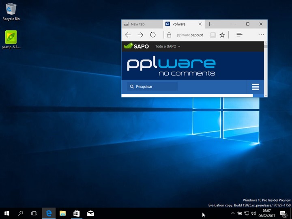Open a new tab with the plus button
The image size is (292, 219).
point(209,24)
